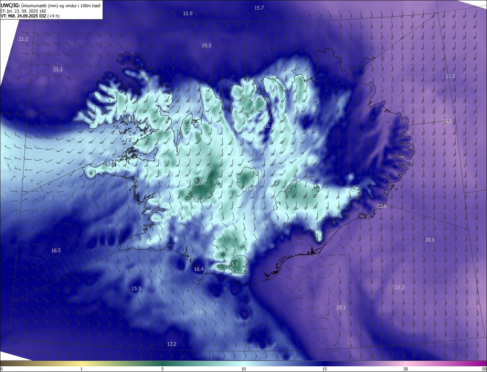The image size is (487, 372).
Task: Click the color scale legend bar
Action: [x=243, y=364]
